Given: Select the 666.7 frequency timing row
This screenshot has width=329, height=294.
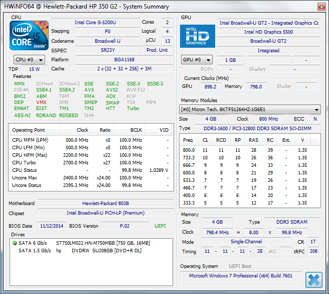Looking at the screenshot, I should [250, 165].
